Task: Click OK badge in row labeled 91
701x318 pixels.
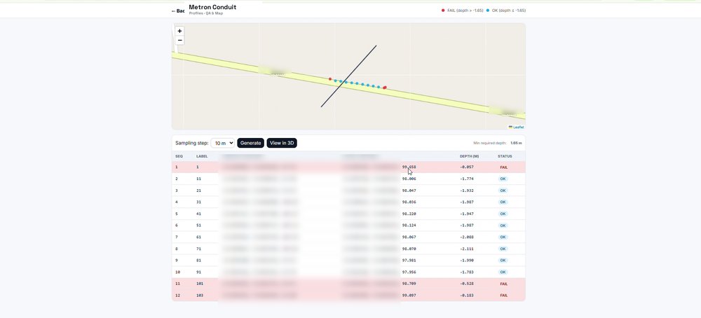Action: coord(503,272)
